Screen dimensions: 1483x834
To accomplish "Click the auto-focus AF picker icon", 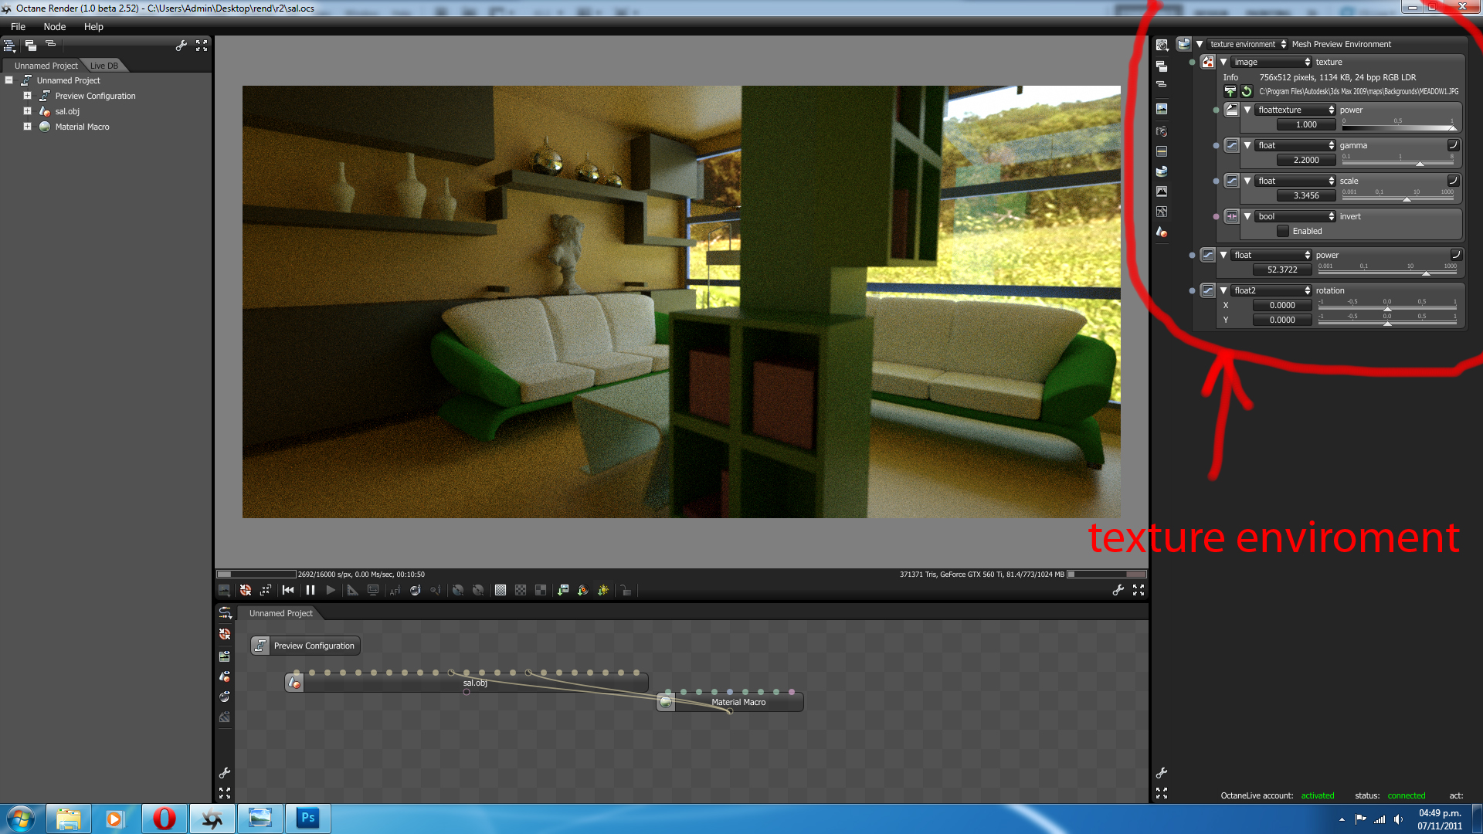I will pyautogui.click(x=395, y=591).
